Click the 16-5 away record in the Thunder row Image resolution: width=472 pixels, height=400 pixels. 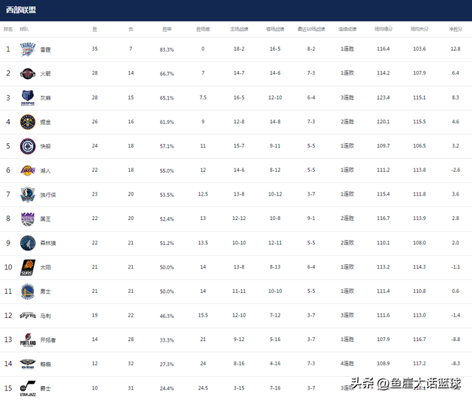point(275,49)
